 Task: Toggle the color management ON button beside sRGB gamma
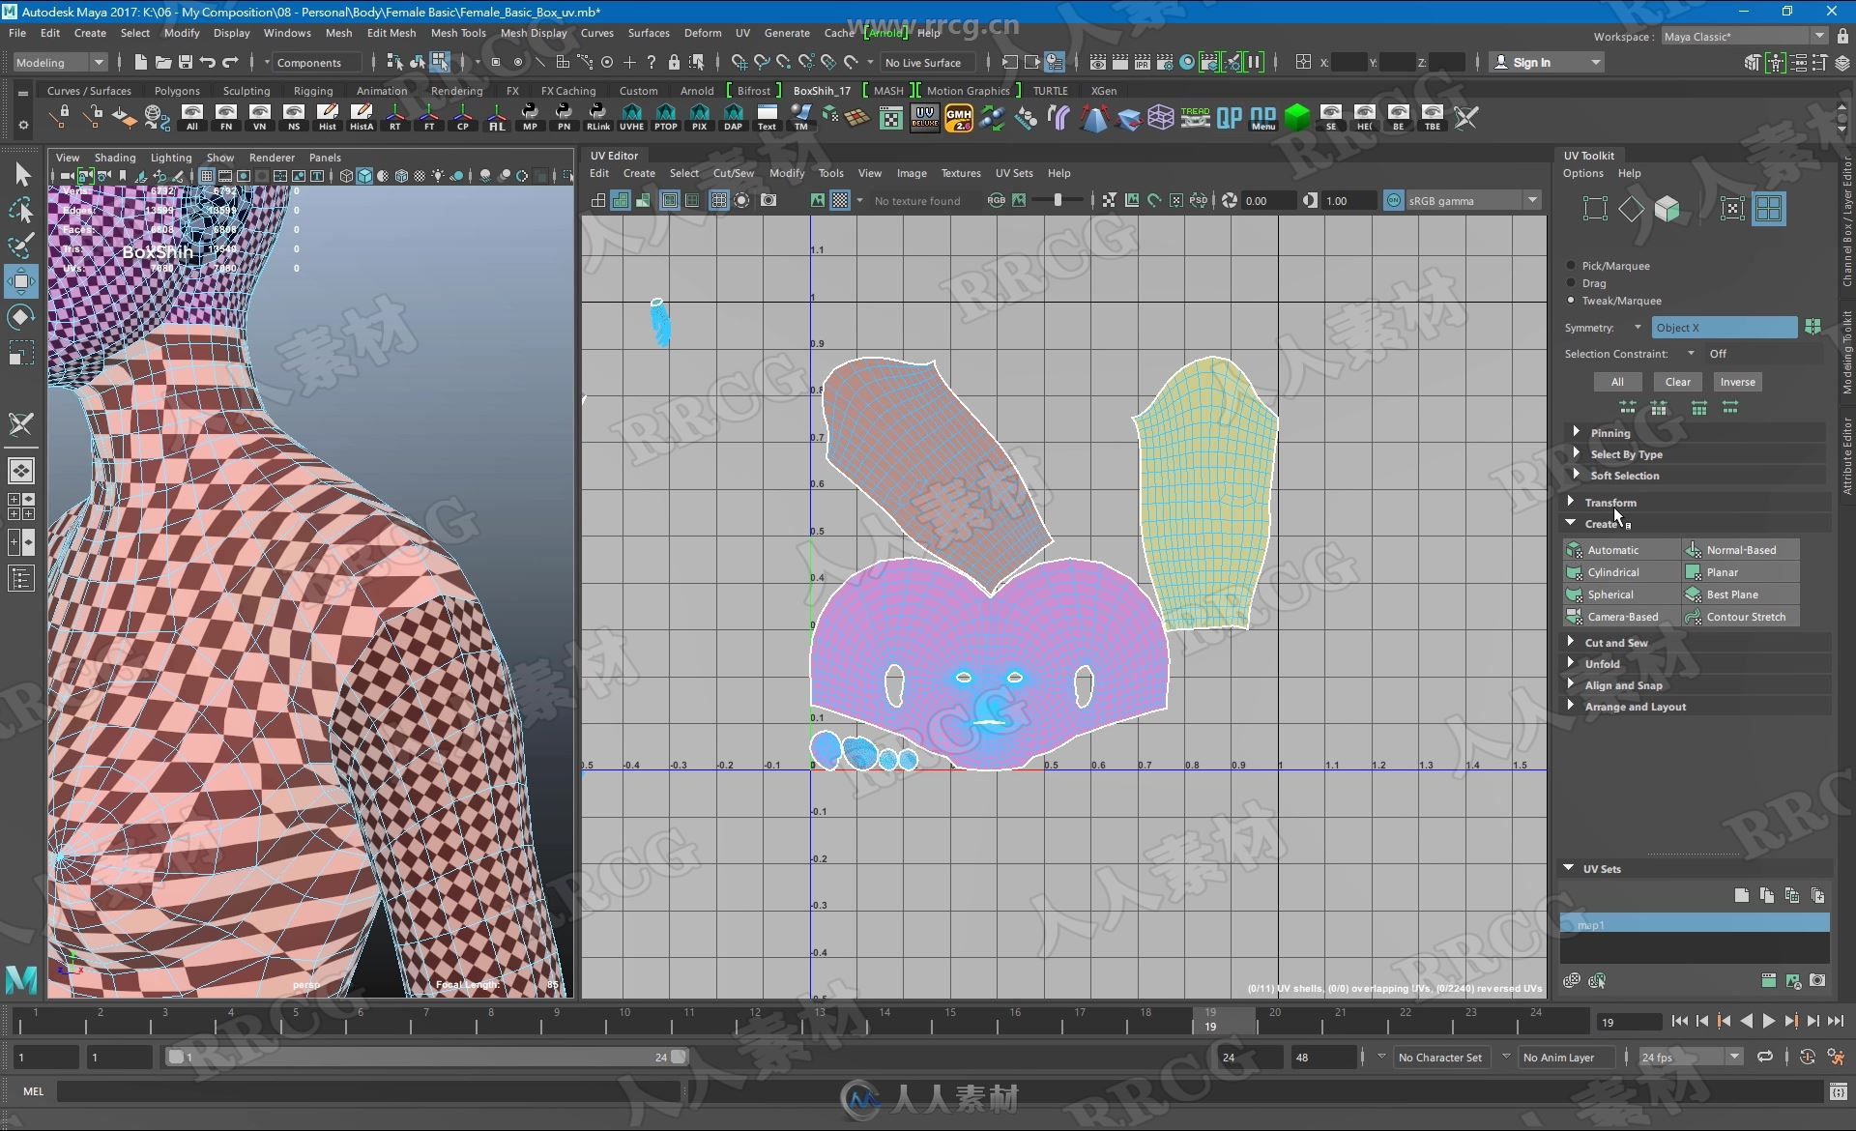click(x=1394, y=200)
